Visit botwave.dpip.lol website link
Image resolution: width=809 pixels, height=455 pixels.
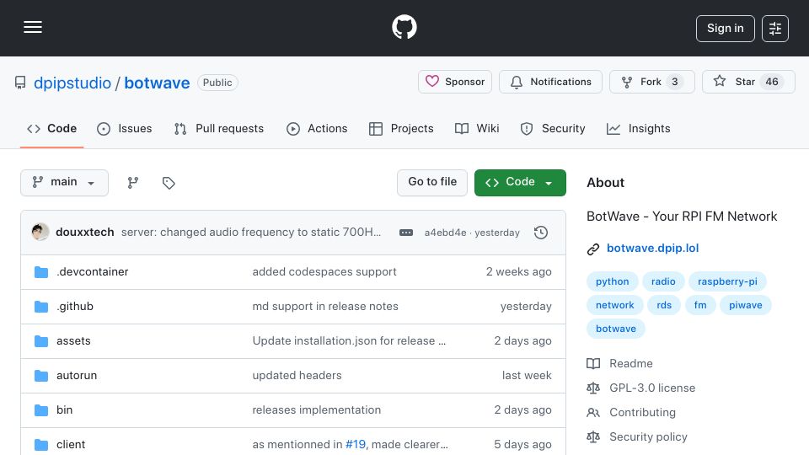[x=652, y=248]
